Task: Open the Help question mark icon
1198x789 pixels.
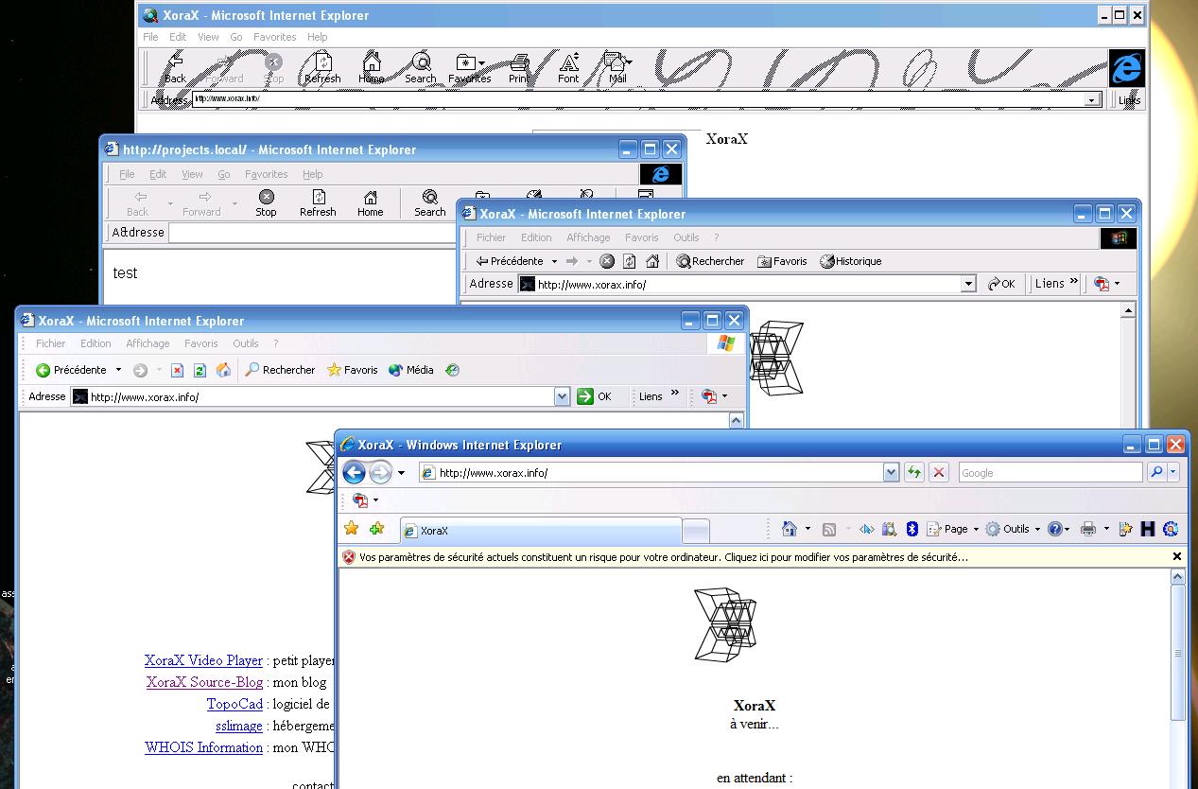Action: pos(1055,529)
